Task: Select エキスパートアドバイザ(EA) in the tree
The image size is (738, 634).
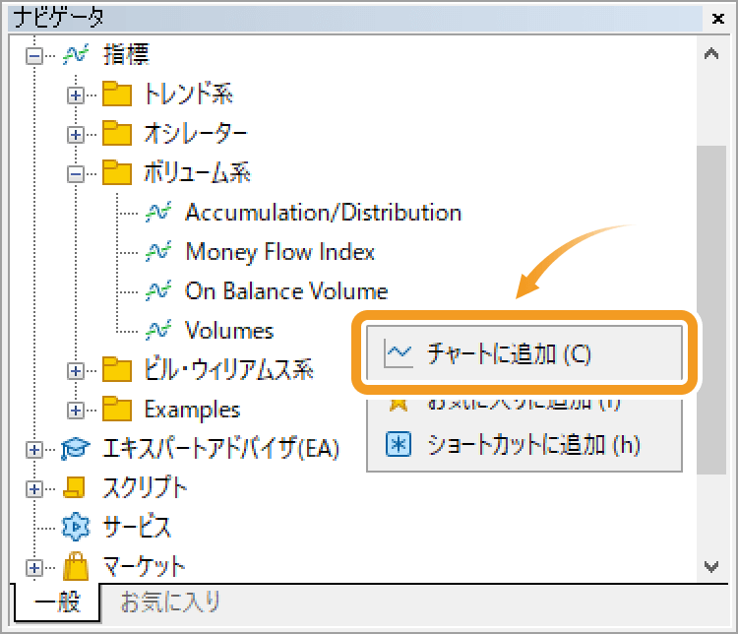Action: click(x=221, y=448)
